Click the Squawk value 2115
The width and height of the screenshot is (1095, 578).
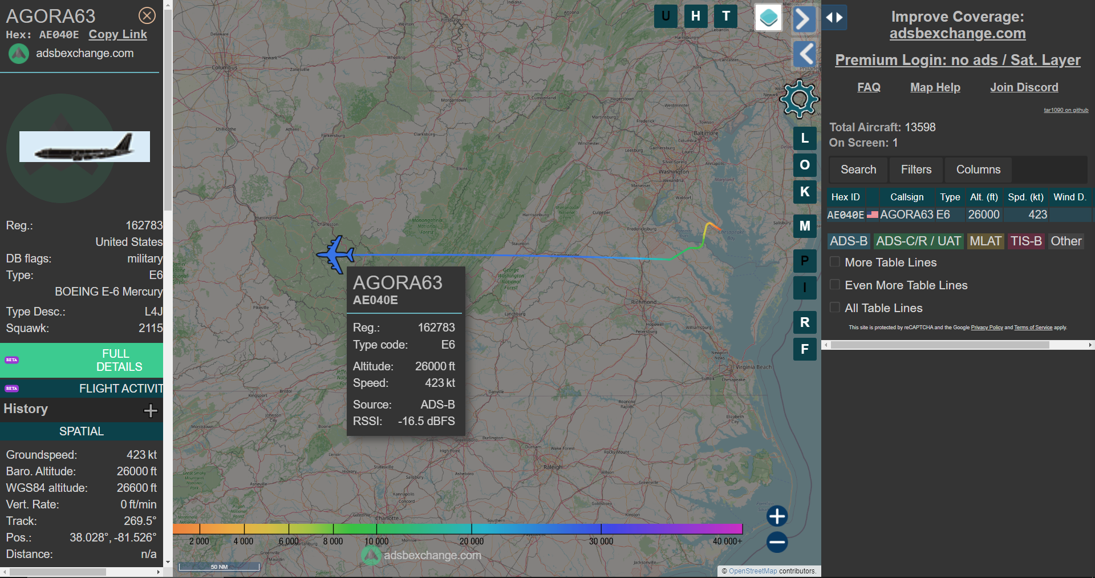151,328
